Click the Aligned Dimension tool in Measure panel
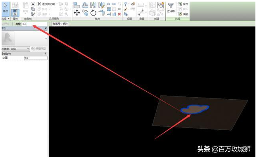The image size is (257, 158). tap(141, 5)
